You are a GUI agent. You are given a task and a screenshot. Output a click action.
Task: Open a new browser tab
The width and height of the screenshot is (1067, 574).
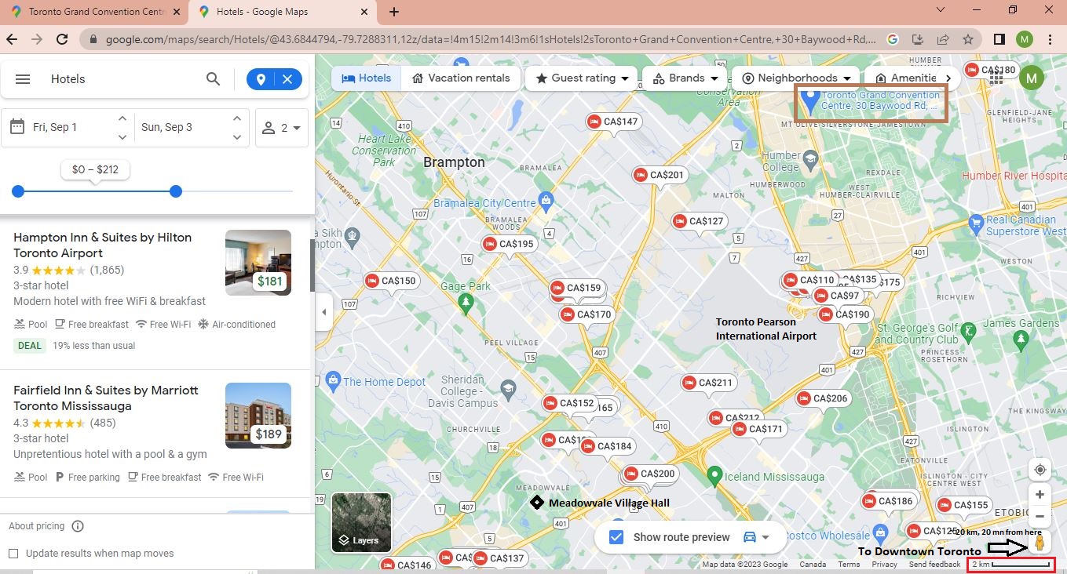tap(394, 12)
